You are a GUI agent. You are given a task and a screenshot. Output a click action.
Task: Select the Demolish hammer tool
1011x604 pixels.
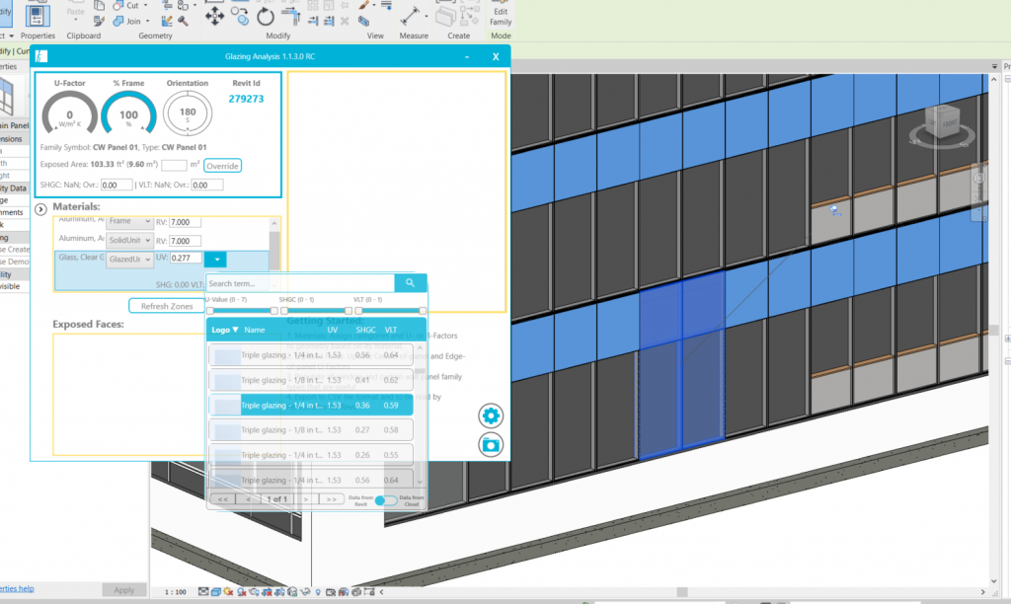coord(183,22)
